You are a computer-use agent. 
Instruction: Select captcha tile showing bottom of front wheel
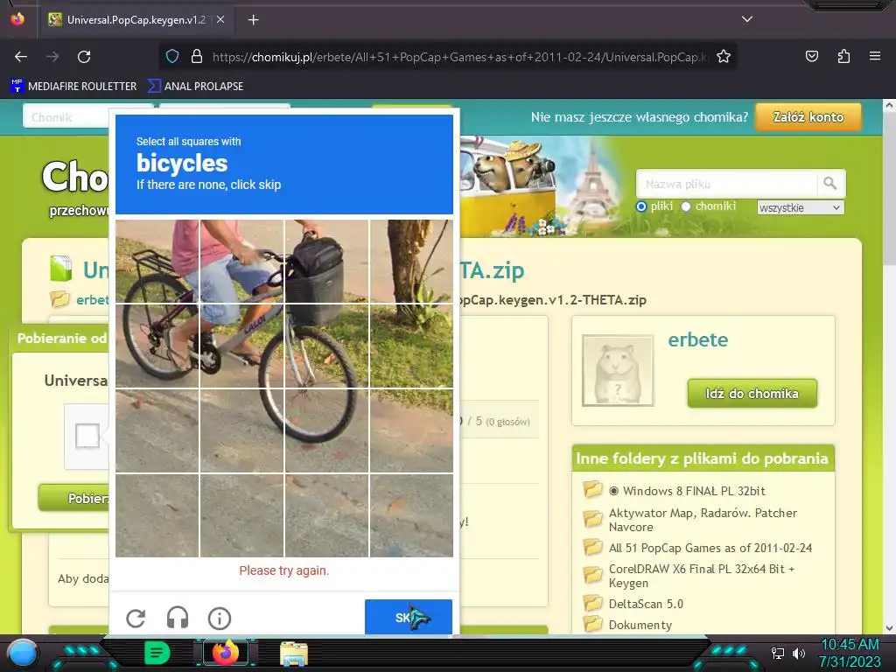(x=326, y=430)
